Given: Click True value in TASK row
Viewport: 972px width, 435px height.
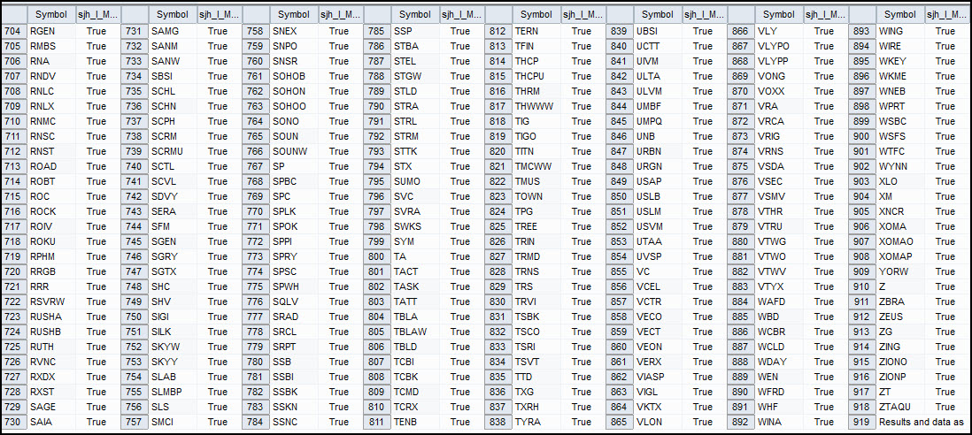Looking at the screenshot, I should click(x=460, y=286).
